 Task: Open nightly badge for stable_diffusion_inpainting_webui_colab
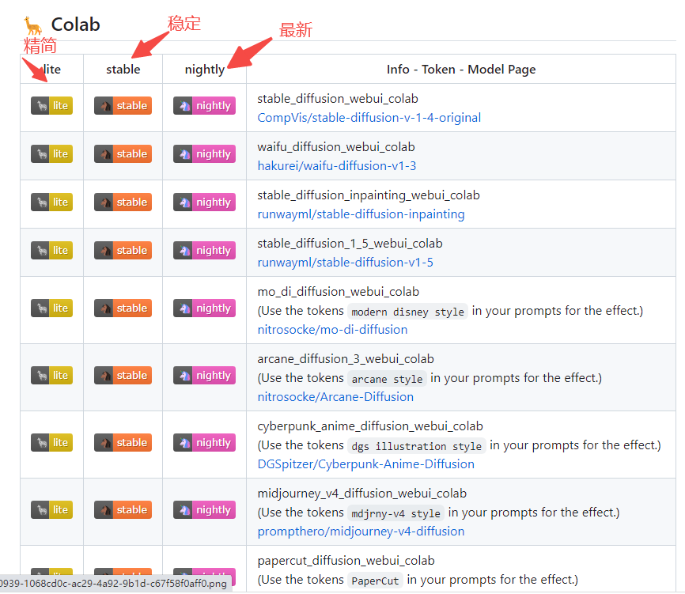pyautogui.click(x=204, y=202)
